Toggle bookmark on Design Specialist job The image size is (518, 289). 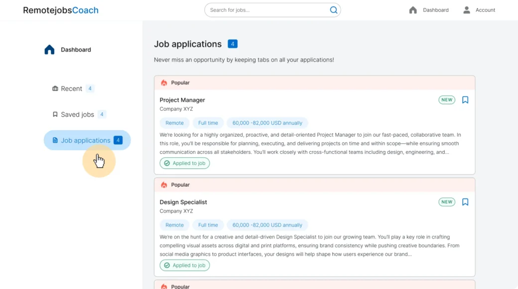coord(465,202)
